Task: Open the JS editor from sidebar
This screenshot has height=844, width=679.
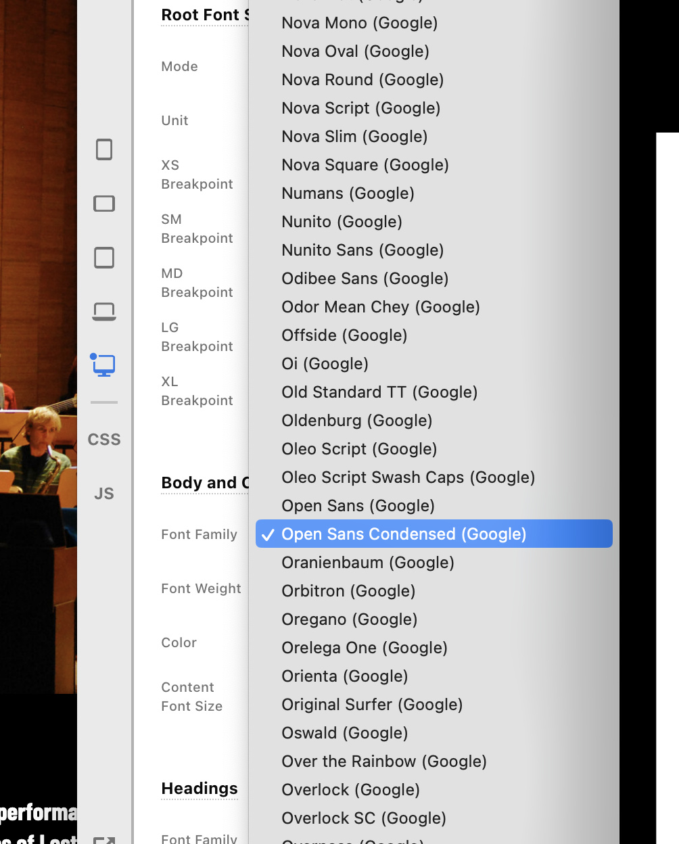Action: pyautogui.click(x=104, y=494)
